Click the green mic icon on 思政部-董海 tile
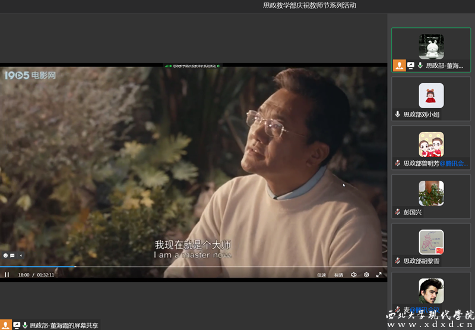 pyautogui.click(x=420, y=65)
